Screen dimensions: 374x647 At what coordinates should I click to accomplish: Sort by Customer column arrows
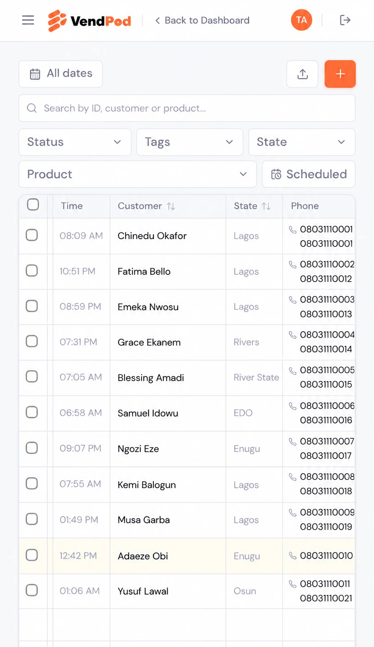coord(171,206)
